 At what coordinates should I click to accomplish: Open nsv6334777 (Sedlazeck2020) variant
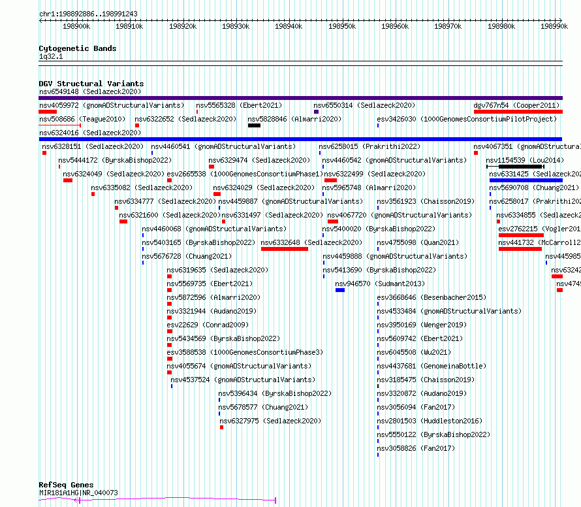click(x=165, y=201)
